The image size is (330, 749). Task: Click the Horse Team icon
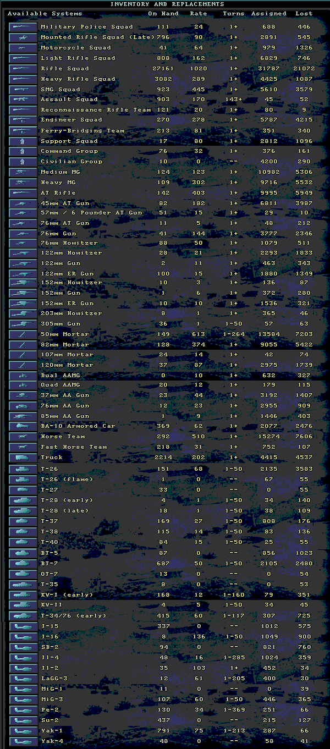[x=23, y=436]
